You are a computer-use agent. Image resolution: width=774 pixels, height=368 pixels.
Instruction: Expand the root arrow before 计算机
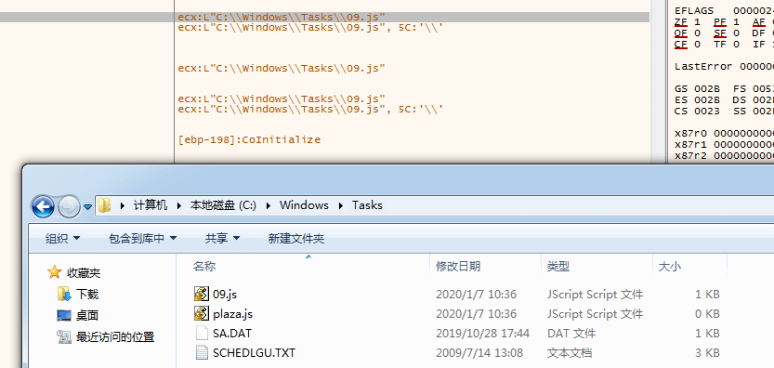click(122, 205)
